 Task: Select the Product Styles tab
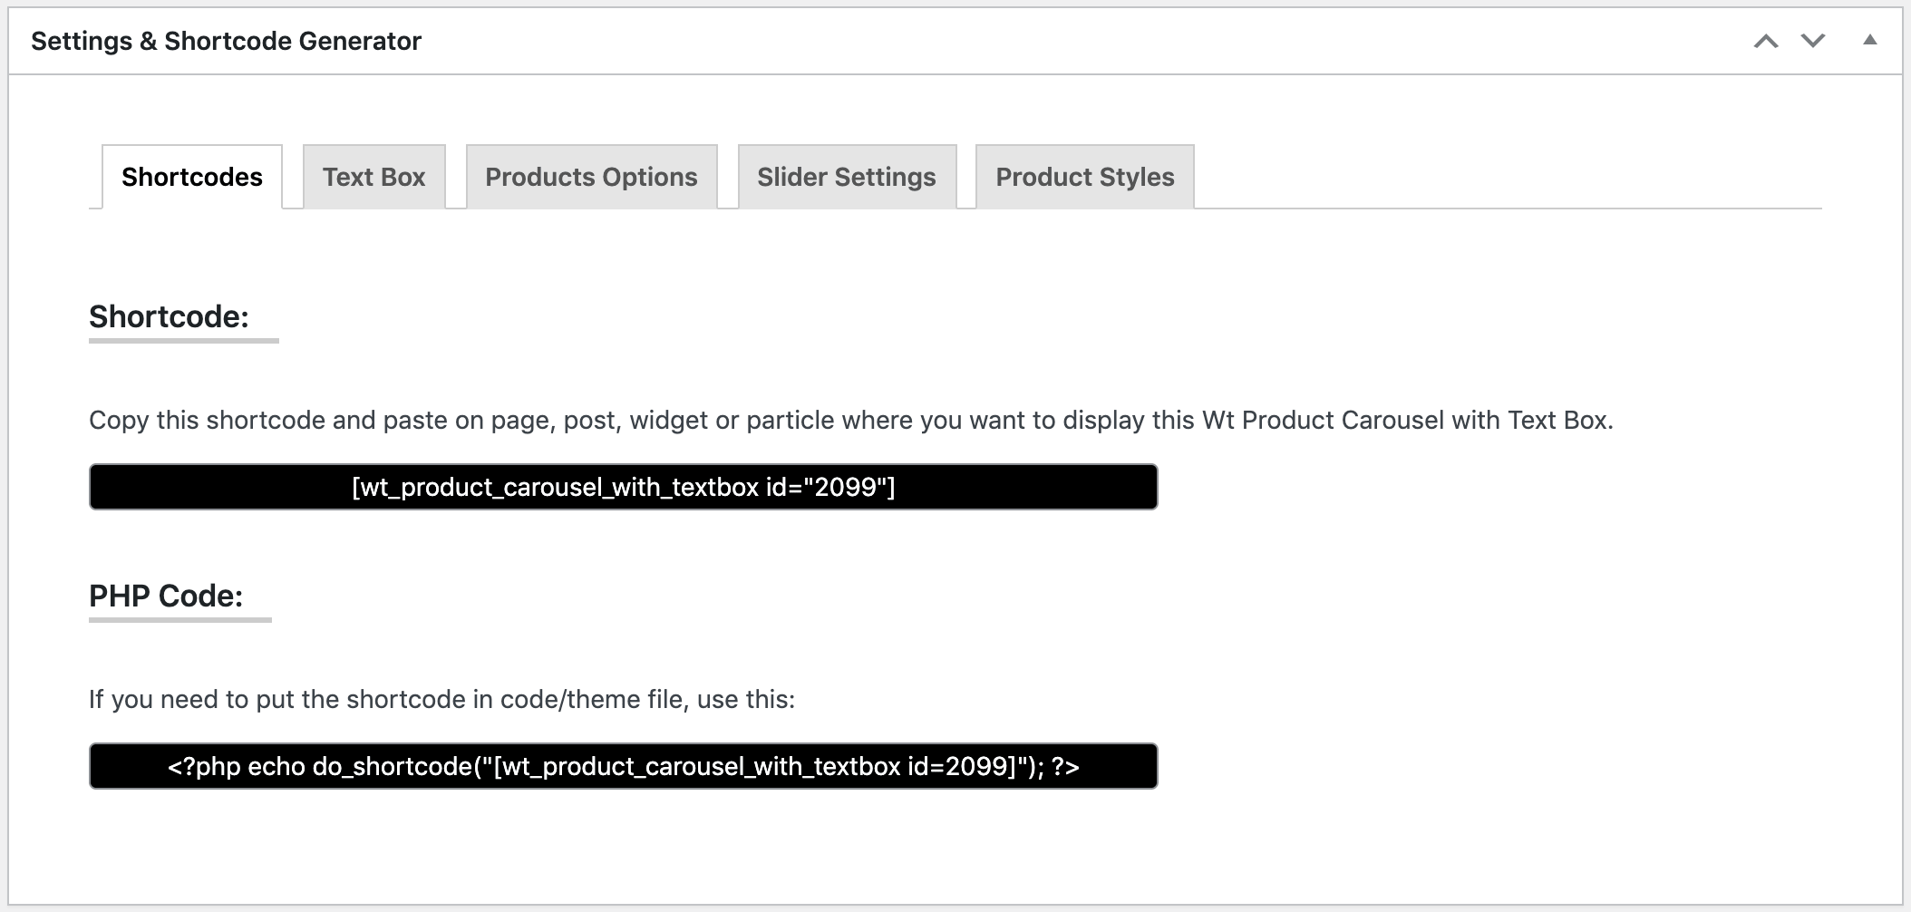coord(1085,177)
